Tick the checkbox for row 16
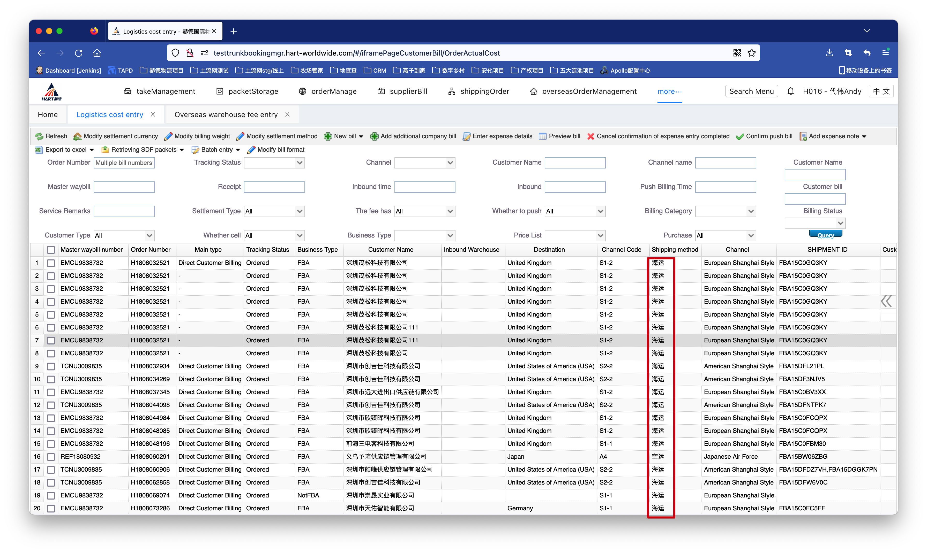 tap(51, 457)
